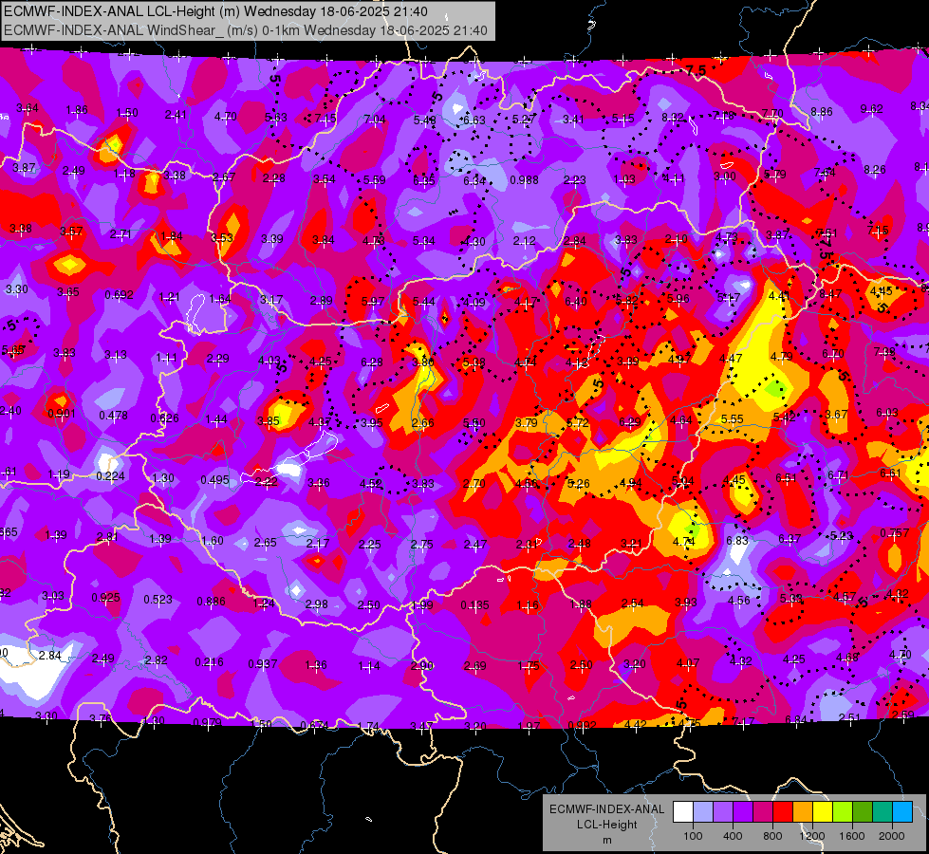This screenshot has width=929, height=854.
Task: Click the wind shear value 0.925
Action: (x=105, y=598)
